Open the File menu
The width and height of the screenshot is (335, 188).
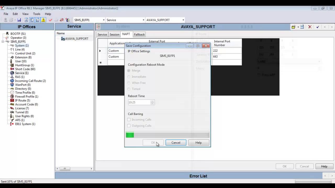coord(6,14)
